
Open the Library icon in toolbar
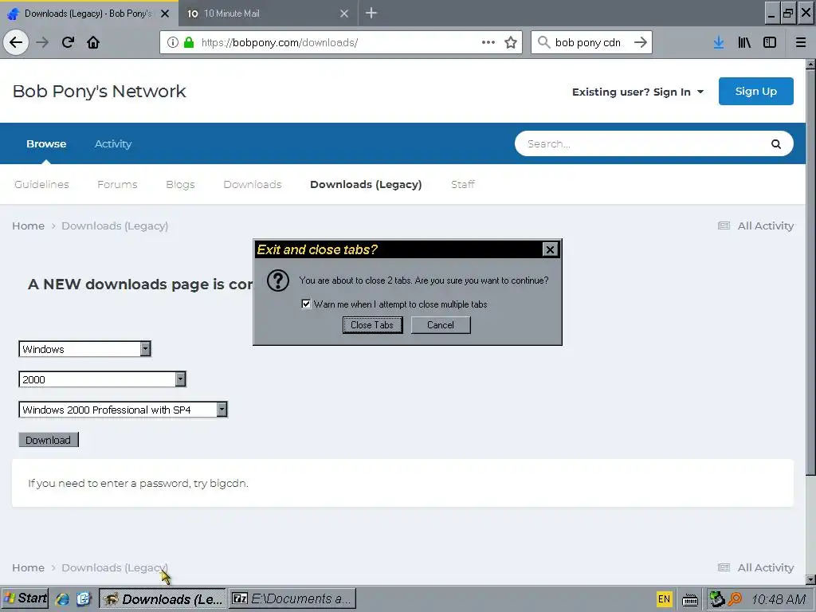click(744, 43)
